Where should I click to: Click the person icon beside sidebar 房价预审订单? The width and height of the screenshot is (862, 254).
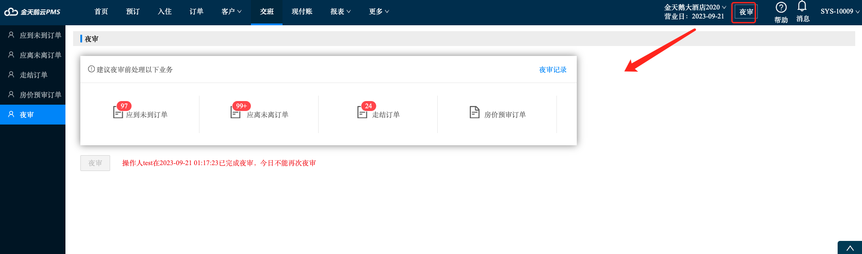(11, 94)
